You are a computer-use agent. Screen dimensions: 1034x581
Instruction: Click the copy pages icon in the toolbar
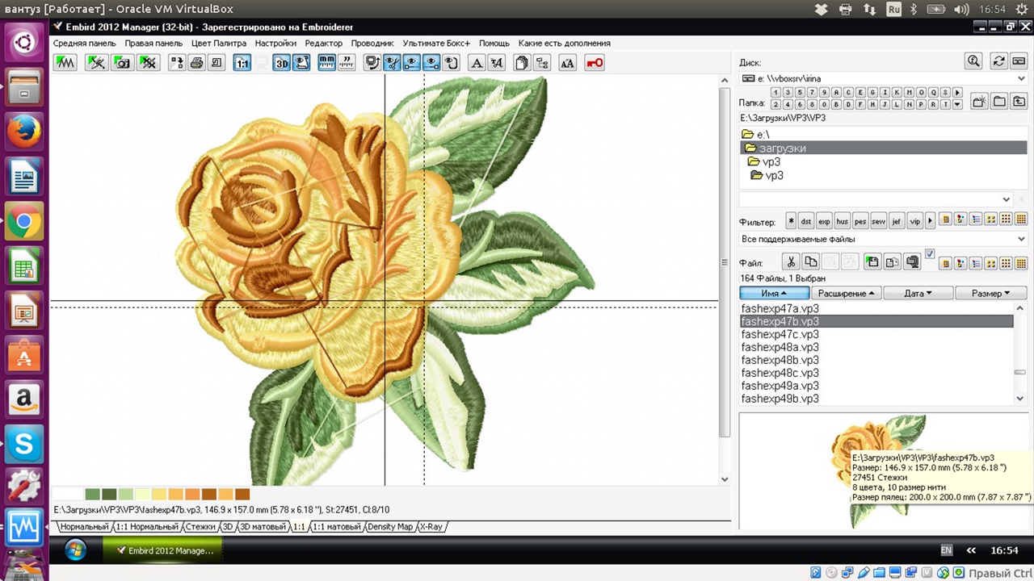point(522,62)
